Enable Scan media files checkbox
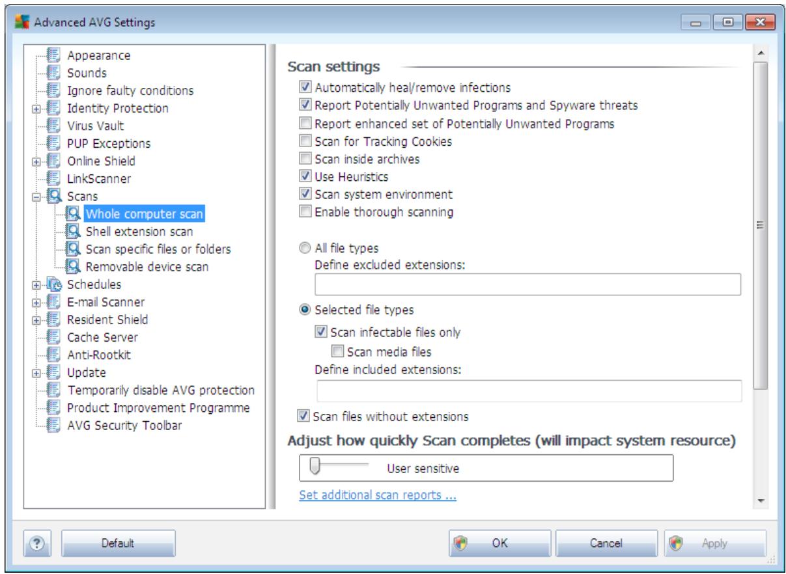The width and height of the screenshot is (786, 574). click(337, 353)
